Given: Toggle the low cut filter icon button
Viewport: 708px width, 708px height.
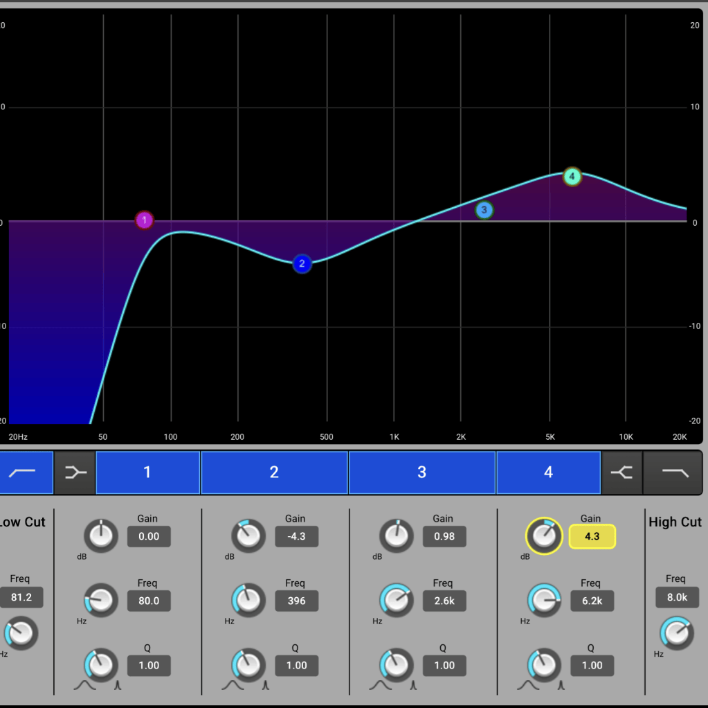Looking at the screenshot, I should (x=26, y=472).
